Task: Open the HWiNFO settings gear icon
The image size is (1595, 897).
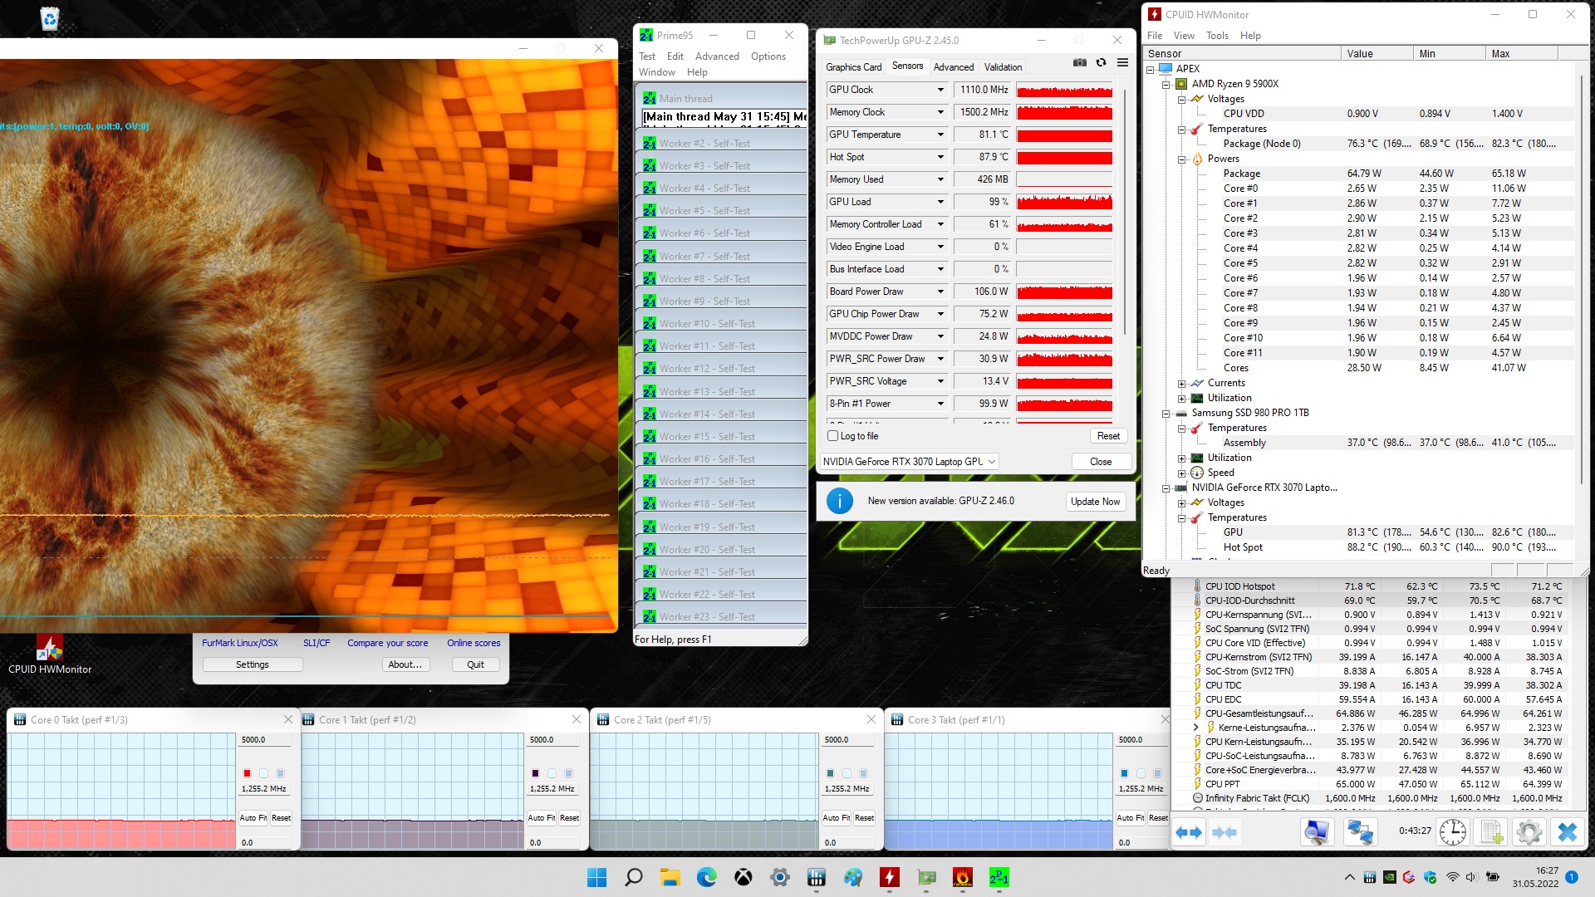Action: [x=1529, y=831]
